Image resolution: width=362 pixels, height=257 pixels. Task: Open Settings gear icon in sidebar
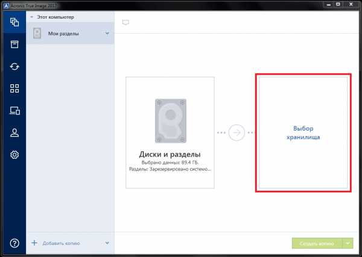13,155
